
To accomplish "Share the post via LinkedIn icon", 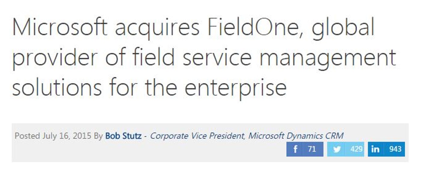I will pyautogui.click(x=375, y=149).
